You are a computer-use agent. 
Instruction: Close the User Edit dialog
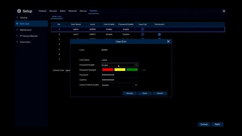click(x=168, y=42)
